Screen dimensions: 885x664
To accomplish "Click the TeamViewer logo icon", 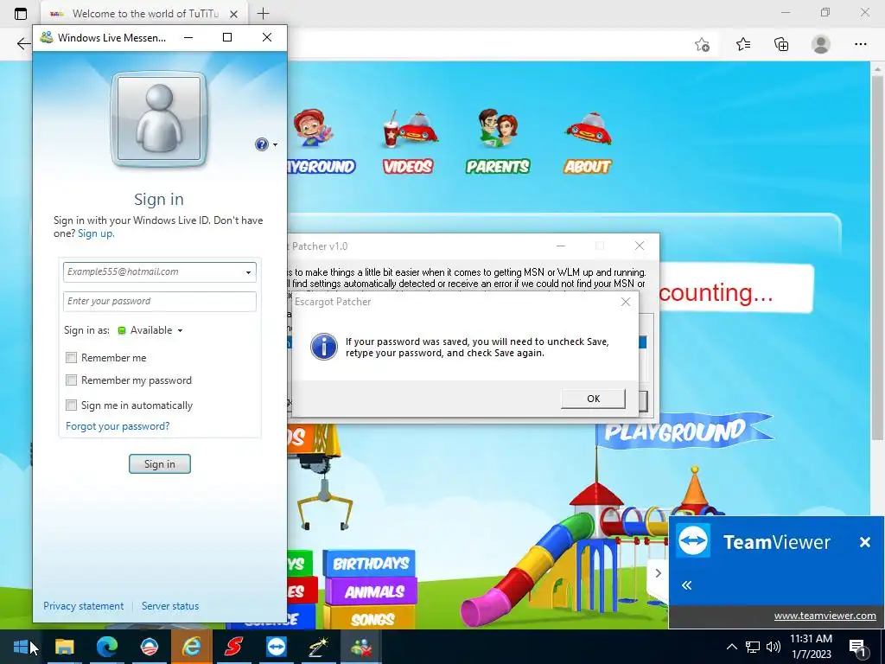I will [x=693, y=541].
